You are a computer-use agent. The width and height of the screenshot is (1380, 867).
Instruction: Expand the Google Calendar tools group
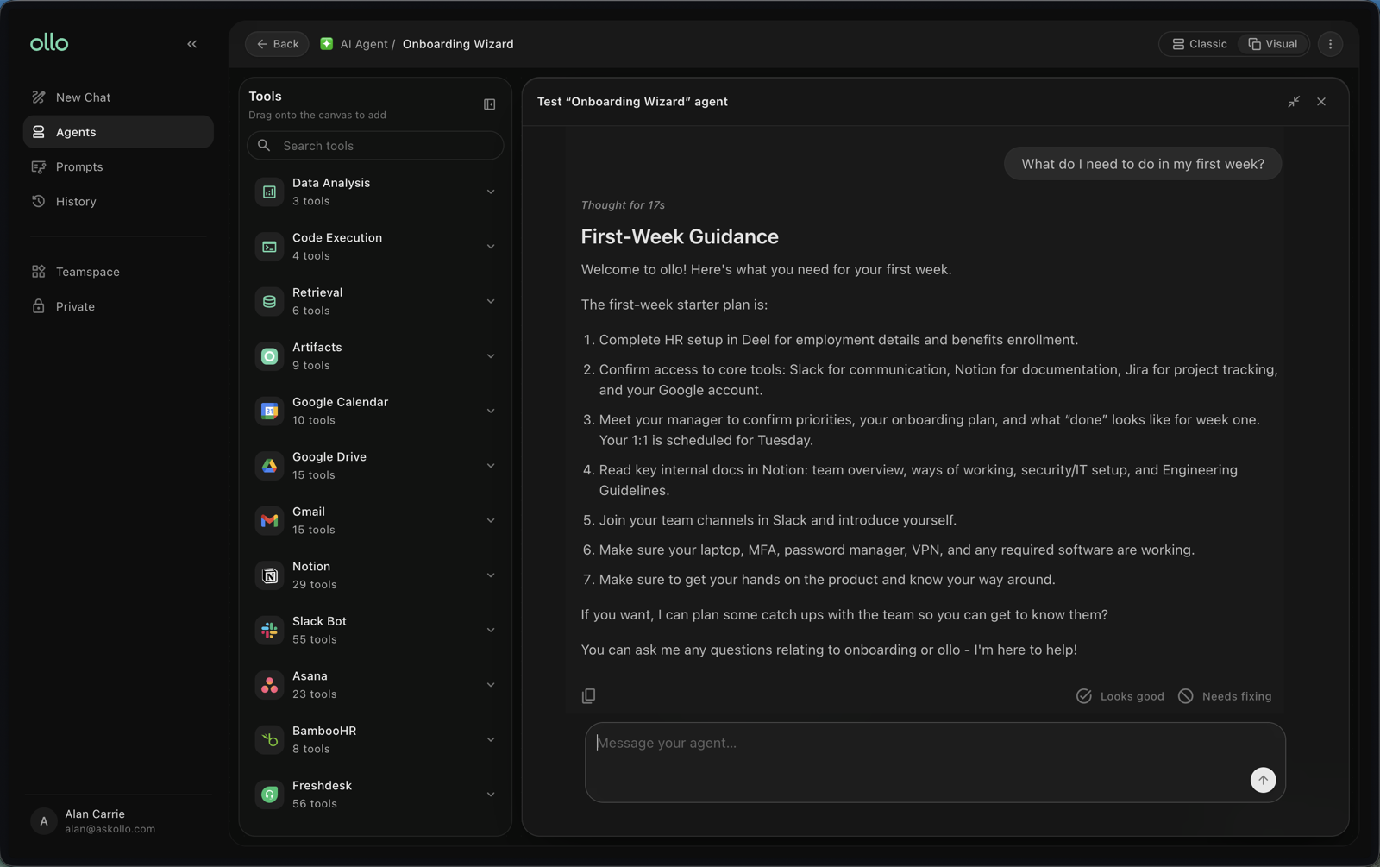click(x=491, y=411)
